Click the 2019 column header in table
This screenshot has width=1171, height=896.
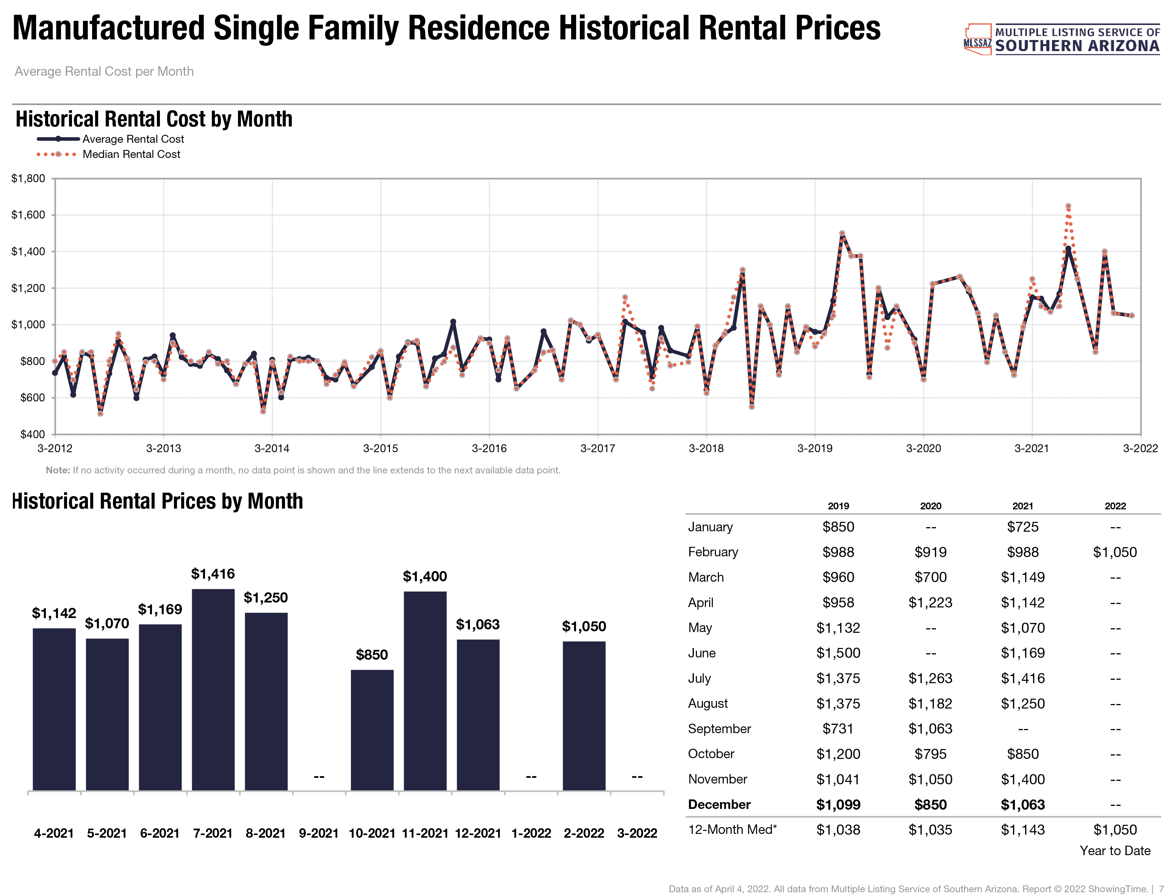[838, 506]
